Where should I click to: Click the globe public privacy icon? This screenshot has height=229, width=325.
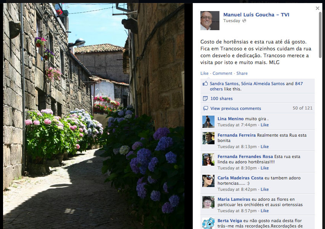[244, 21]
